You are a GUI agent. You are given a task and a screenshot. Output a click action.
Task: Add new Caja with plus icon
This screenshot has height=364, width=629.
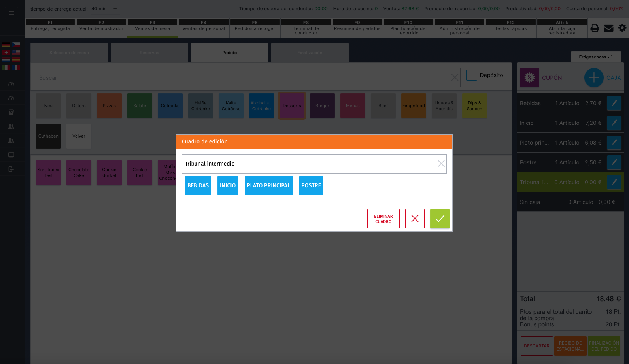click(593, 78)
